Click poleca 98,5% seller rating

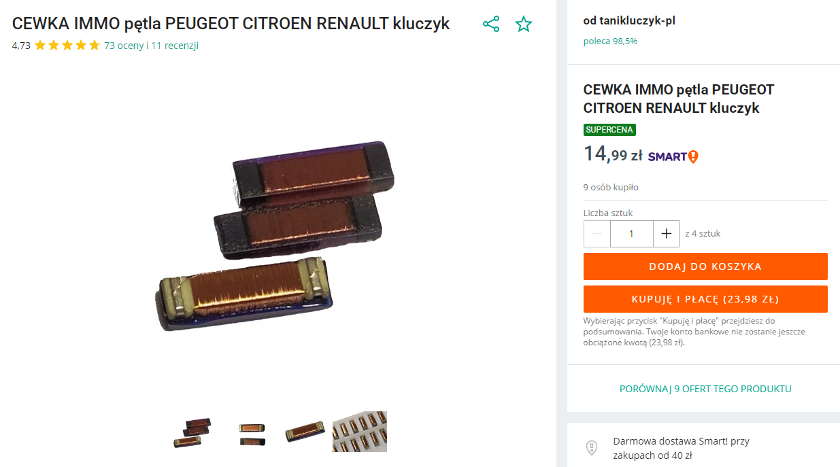tap(610, 41)
